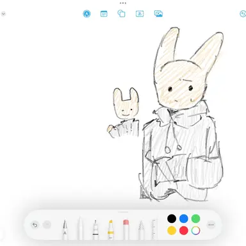
Task: Pick the red color swatch
Action: [184, 231]
